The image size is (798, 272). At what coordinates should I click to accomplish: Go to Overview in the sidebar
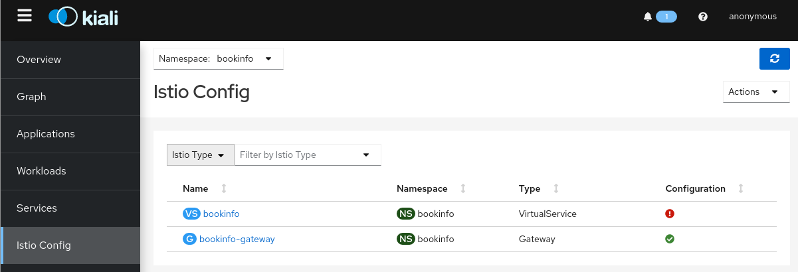pyautogui.click(x=39, y=60)
